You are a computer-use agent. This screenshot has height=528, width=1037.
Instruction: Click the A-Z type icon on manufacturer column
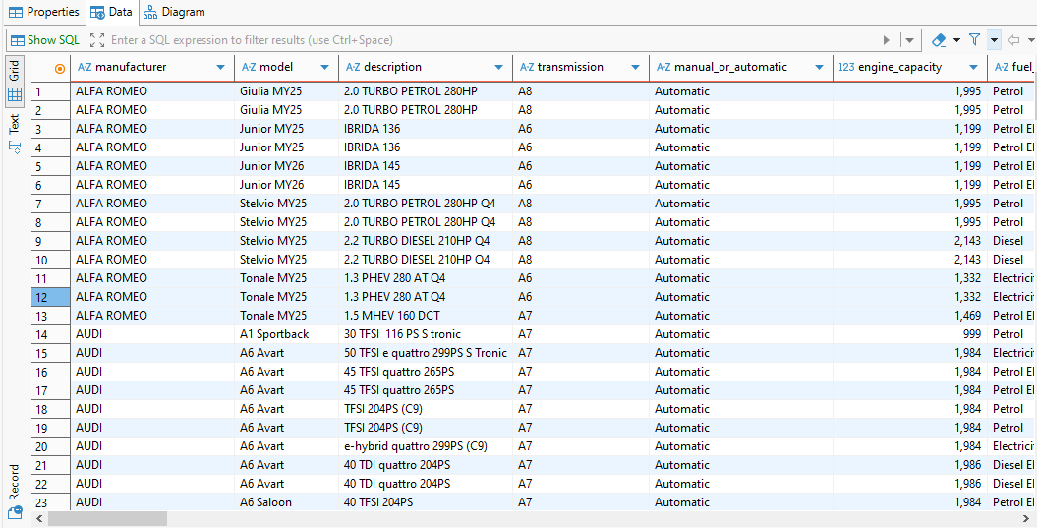coord(85,67)
